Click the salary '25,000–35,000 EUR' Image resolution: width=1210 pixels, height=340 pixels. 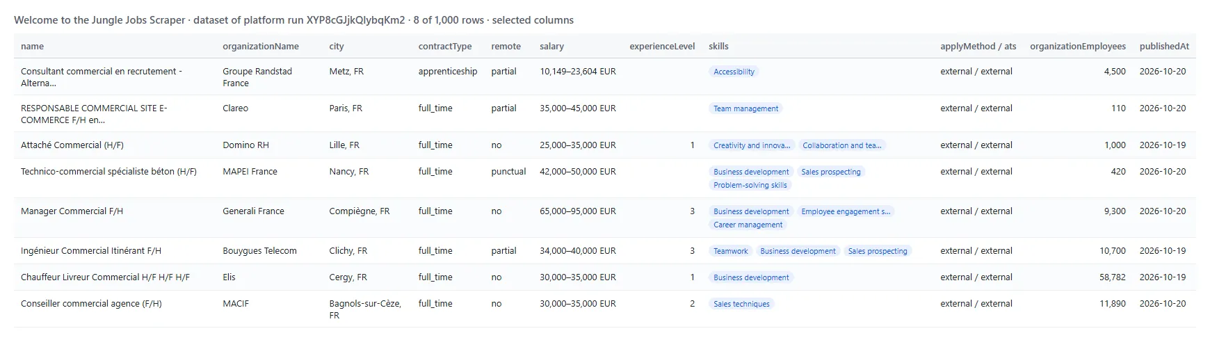point(578,145)
